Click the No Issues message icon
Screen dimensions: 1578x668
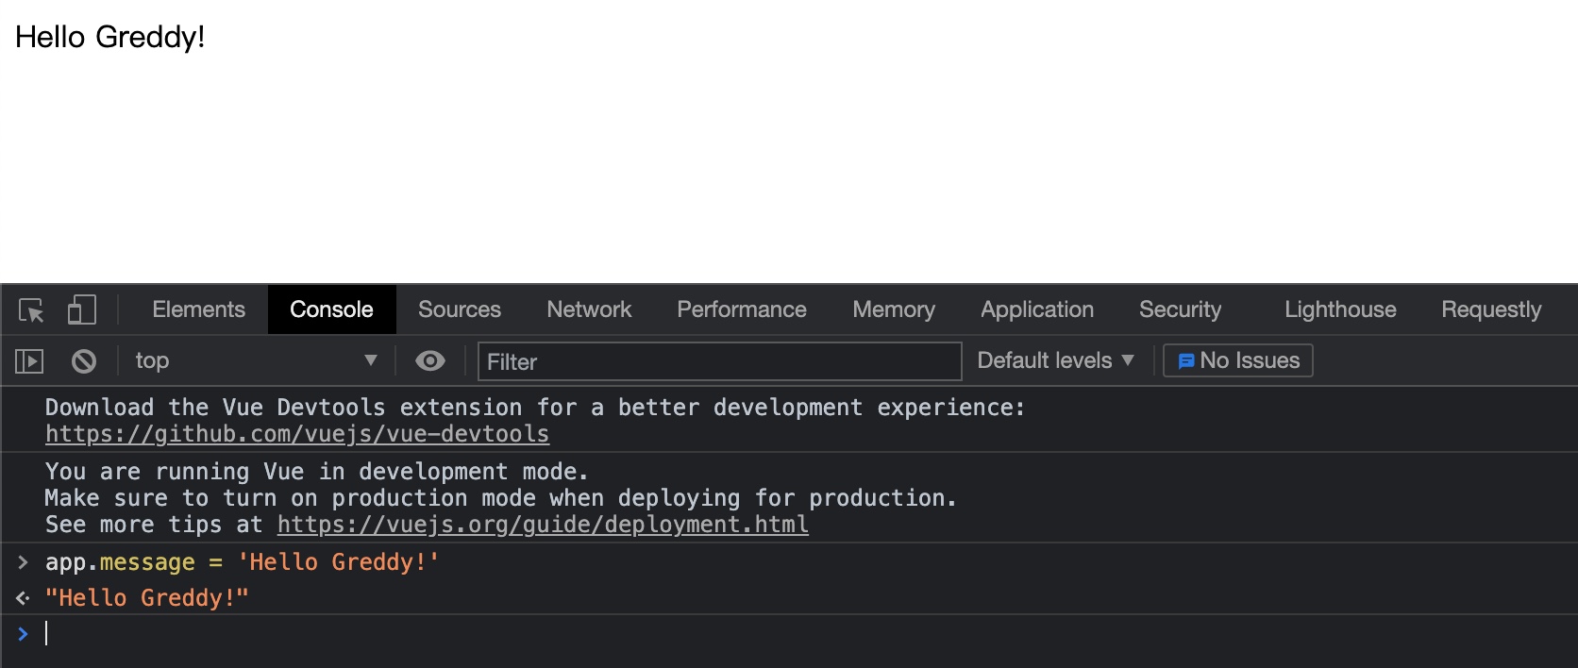pyautogui.click(x=1186, y=361)
